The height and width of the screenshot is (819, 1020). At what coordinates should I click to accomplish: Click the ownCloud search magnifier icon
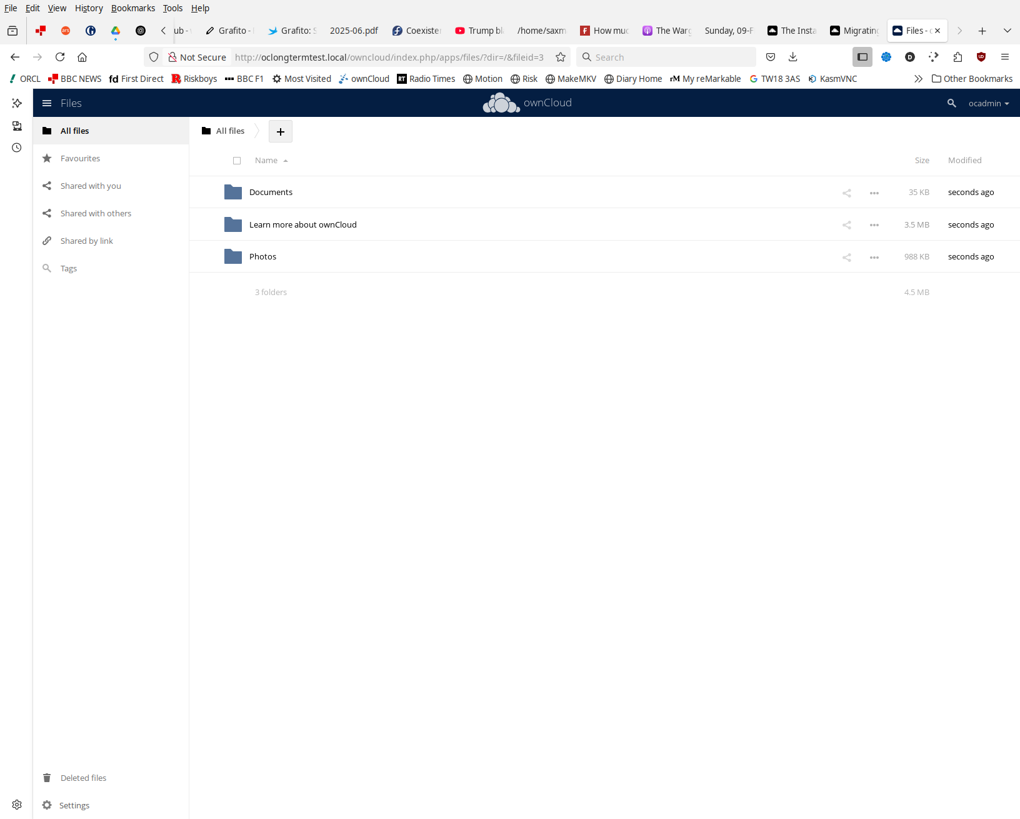951,103
